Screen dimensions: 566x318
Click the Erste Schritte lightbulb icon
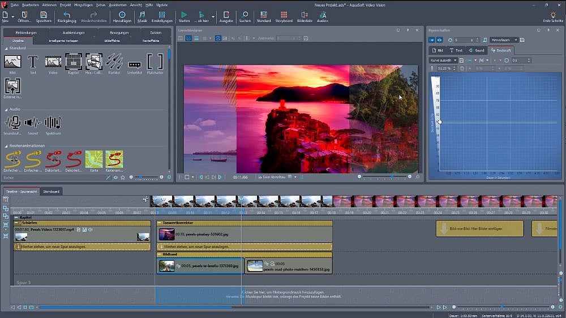click(552, 16)
